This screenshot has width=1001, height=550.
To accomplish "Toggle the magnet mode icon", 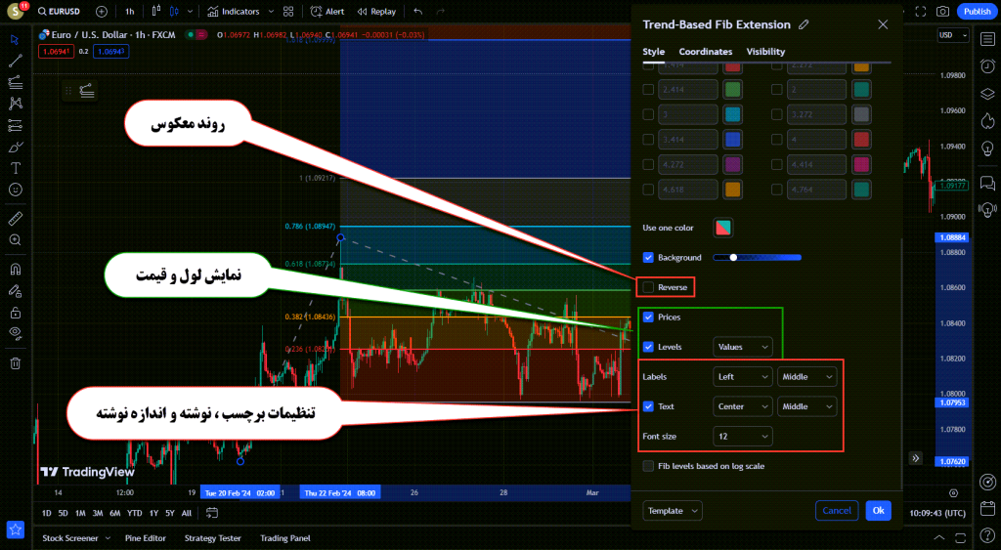I will (16, 270).
